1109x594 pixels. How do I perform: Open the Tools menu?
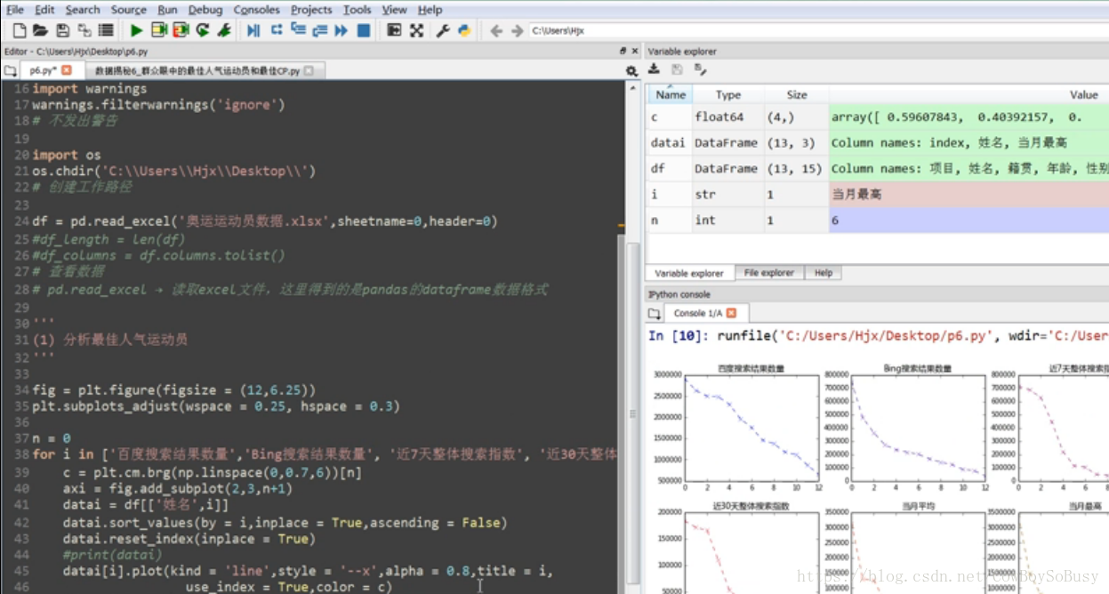[358, 10]
